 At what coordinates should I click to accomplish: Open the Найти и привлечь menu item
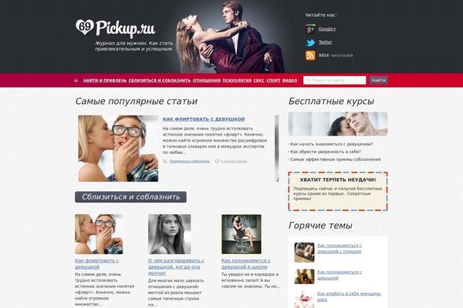coord(105,80)
